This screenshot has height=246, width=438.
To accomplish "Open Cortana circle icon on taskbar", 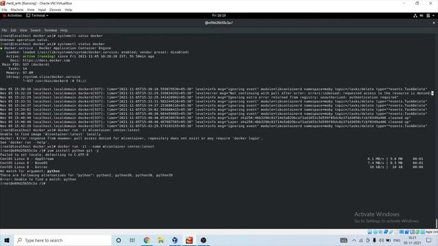I will pos(118,240).
